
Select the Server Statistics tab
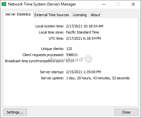[18, 14]
